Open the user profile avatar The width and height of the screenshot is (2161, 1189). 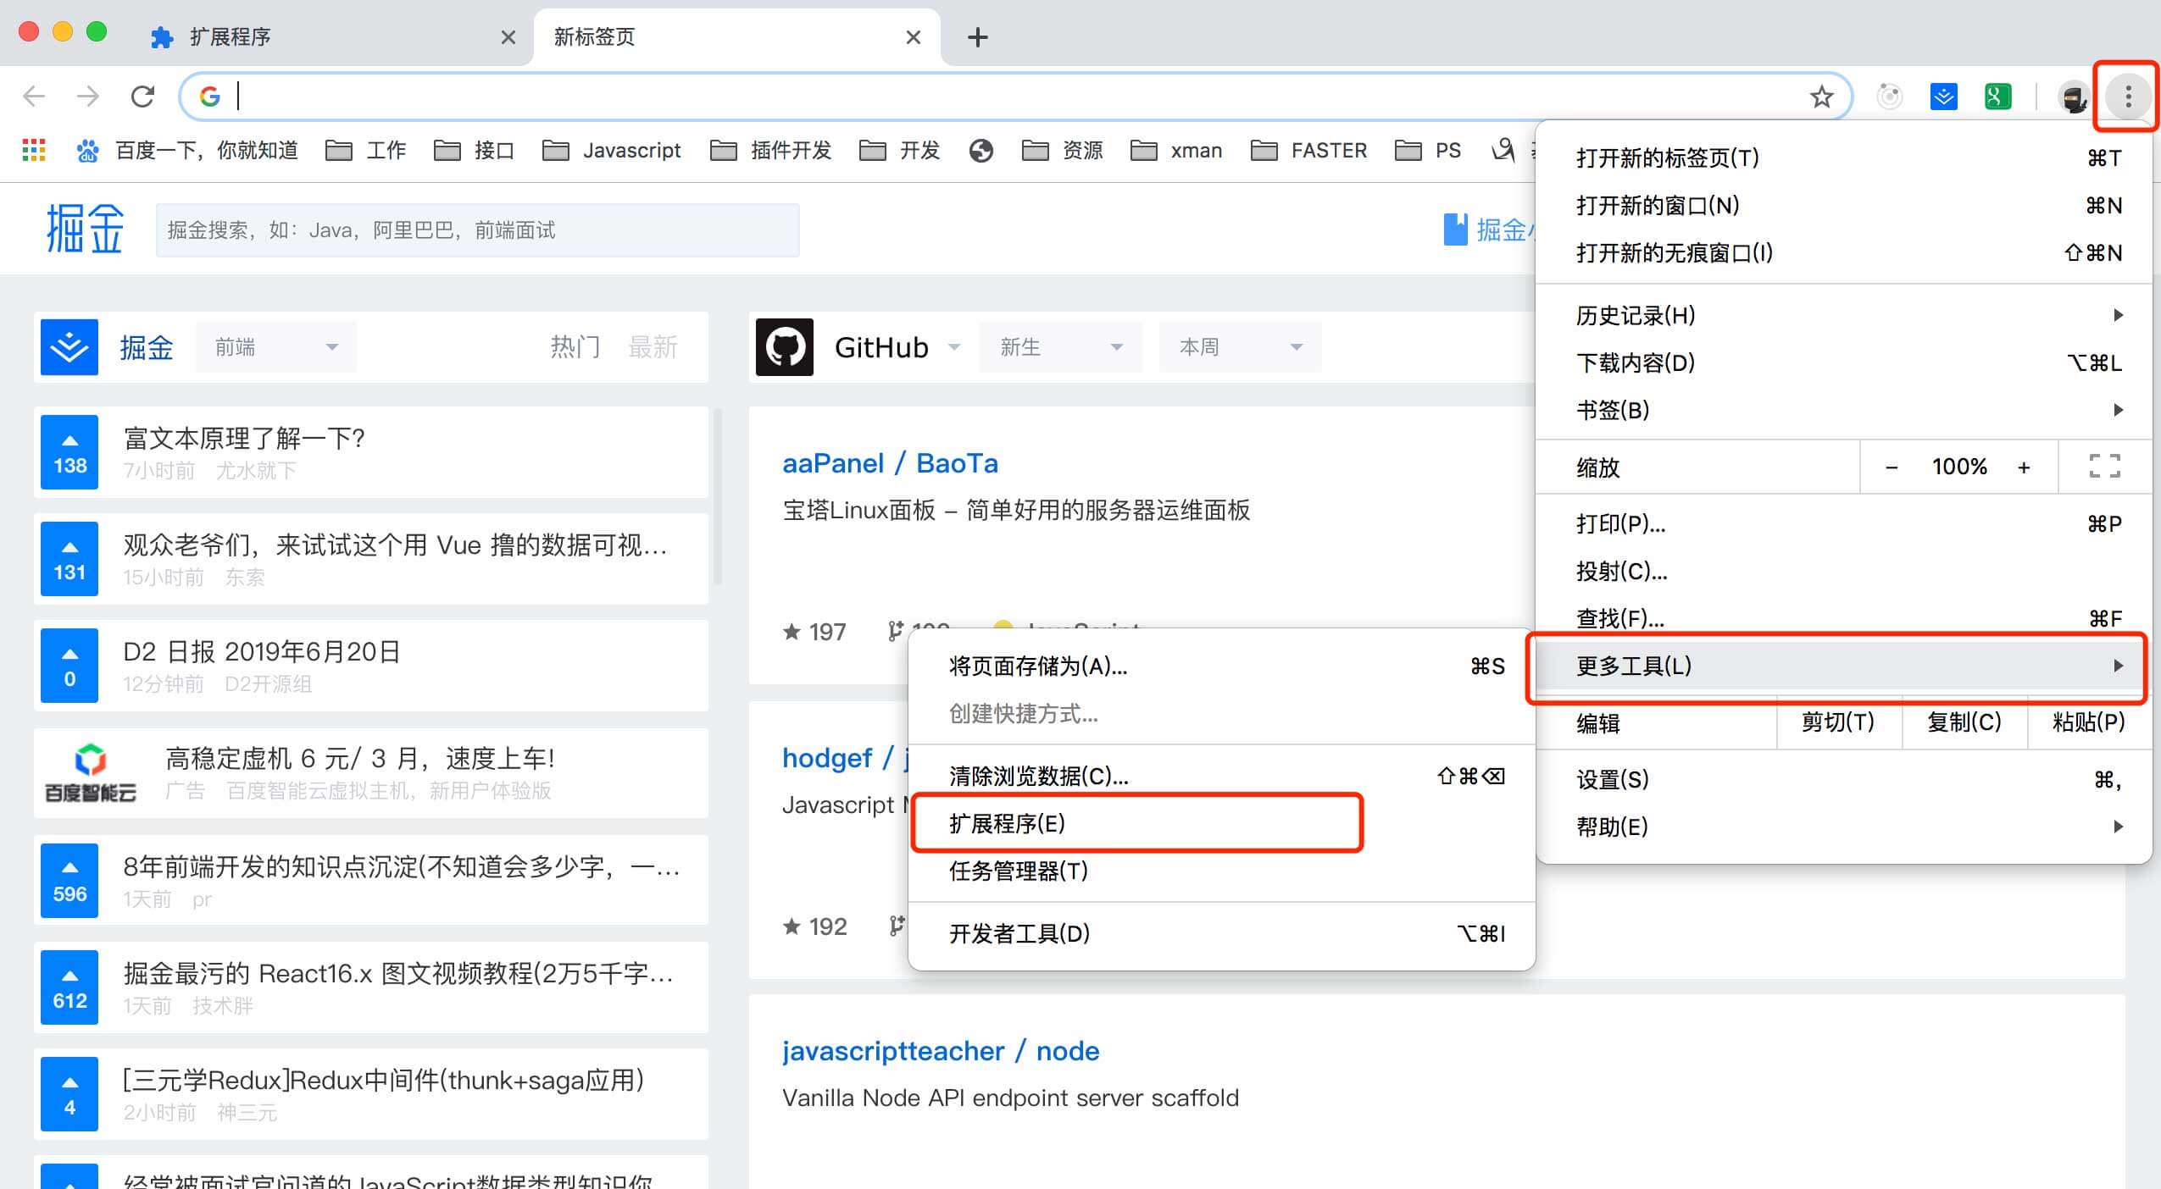pyautogui.click(x=2074, y=97)
